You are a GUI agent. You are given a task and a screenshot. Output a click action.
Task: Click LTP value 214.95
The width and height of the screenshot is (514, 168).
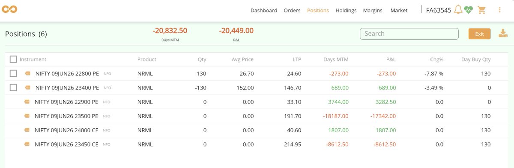point(292,145)
